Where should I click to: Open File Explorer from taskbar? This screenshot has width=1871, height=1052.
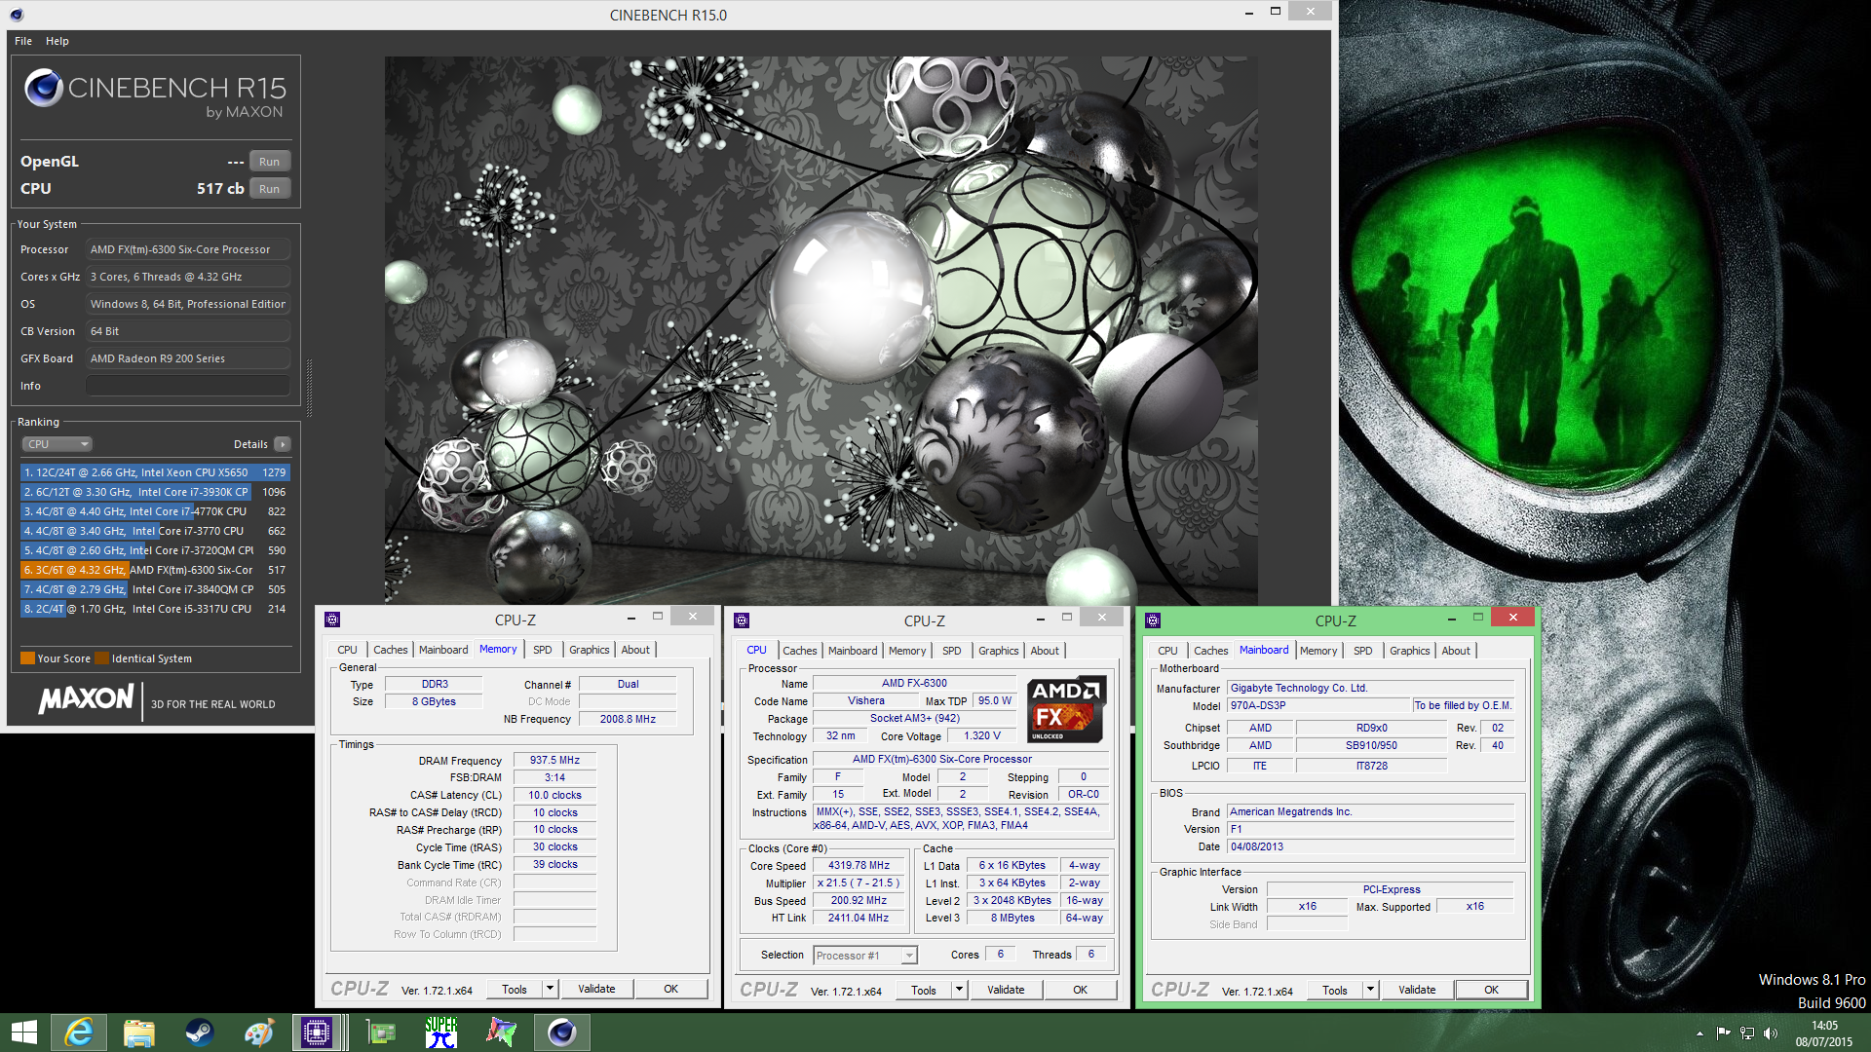click(138, 1033)
